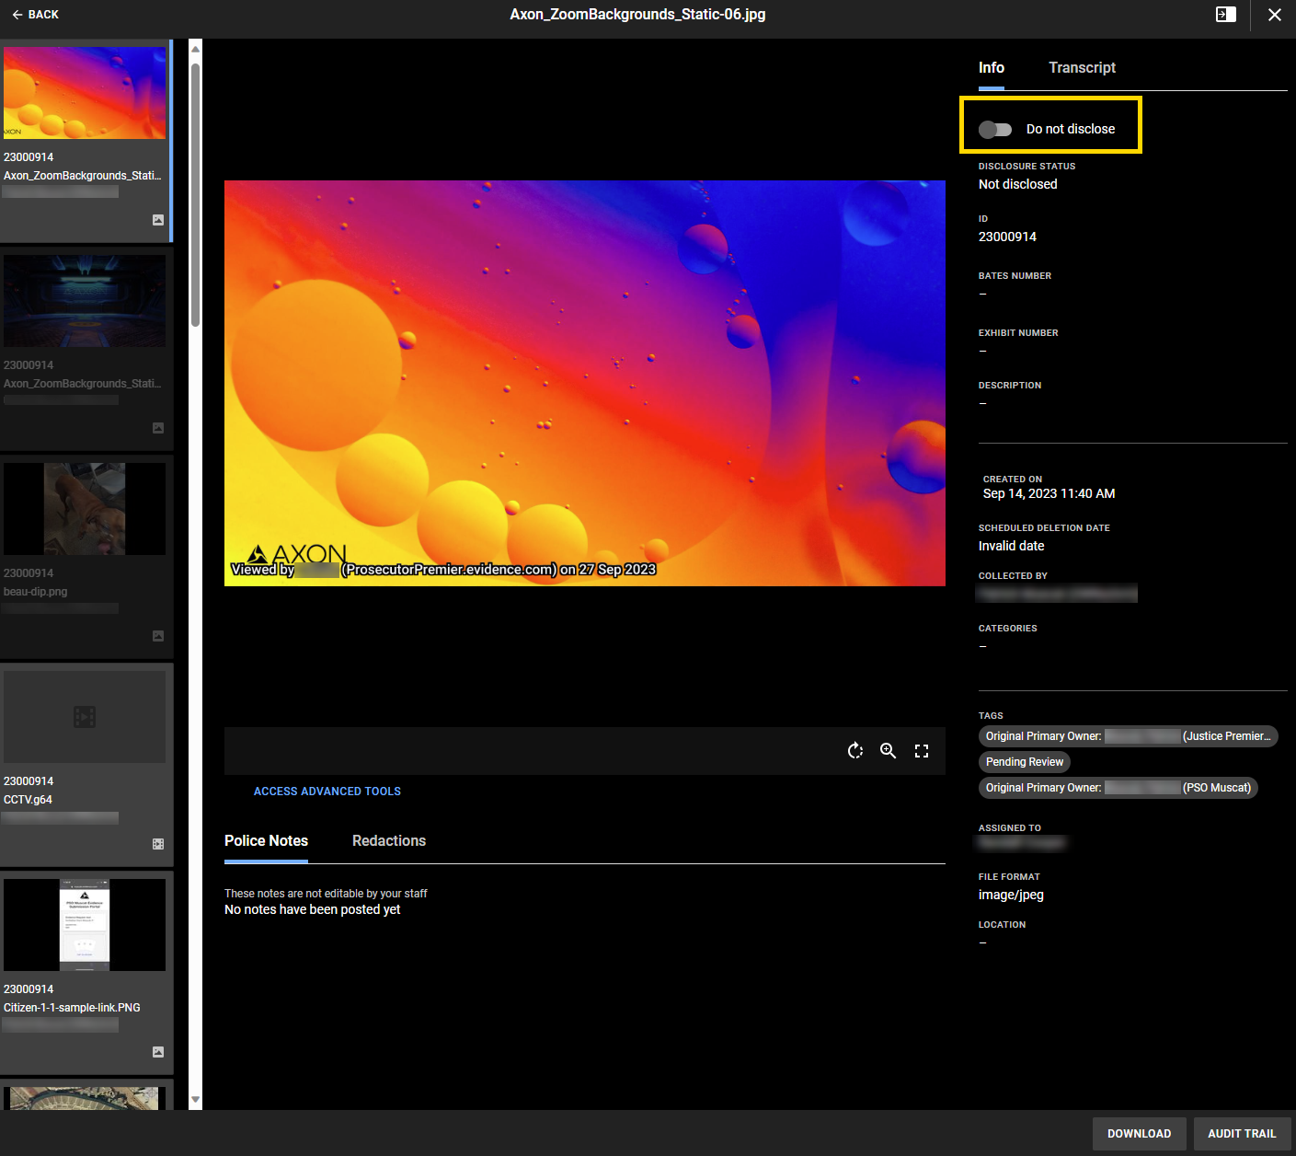
Task: Click the PSO Muscat primary owner tag
Action: (x=1118, y=788)
